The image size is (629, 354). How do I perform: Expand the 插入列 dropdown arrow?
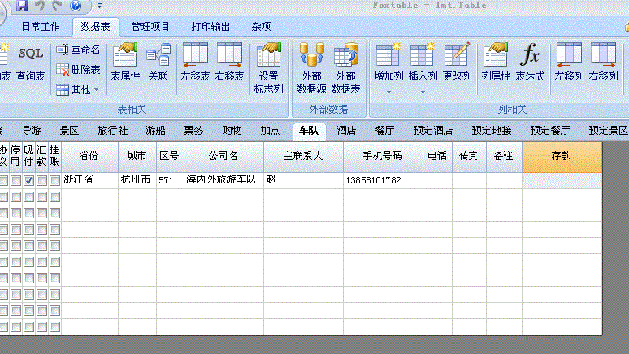[x=423, y=91]
